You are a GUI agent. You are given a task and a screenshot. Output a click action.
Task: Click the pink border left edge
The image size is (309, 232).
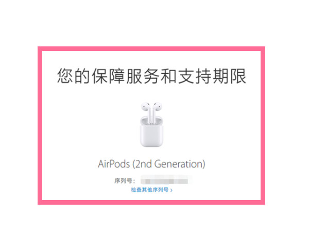tap(40, 125)
